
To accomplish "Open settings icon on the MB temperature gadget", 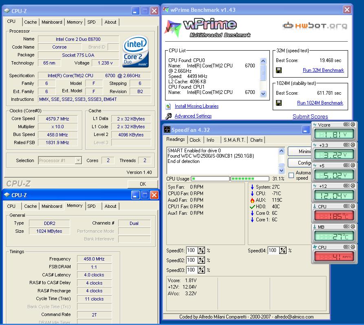I will click(346, 227).
